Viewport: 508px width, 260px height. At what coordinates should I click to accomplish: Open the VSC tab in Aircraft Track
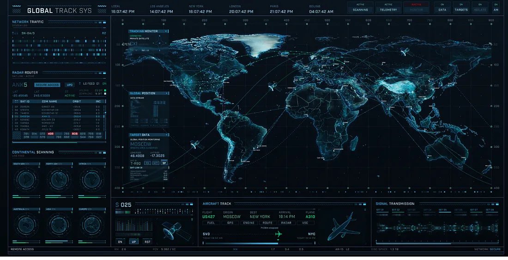coord(305,223)
